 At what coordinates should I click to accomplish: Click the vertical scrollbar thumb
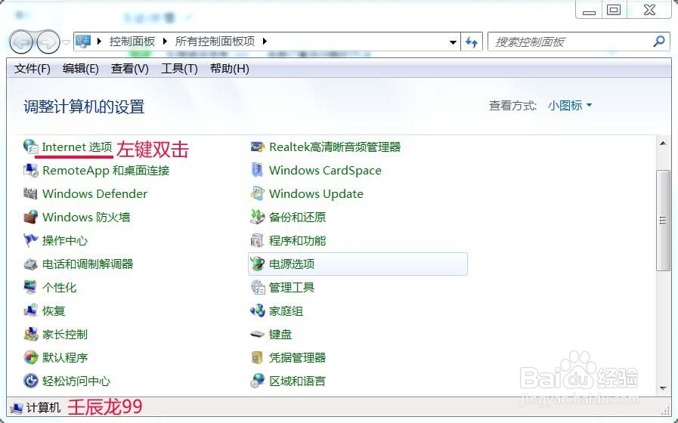[663, 221]
